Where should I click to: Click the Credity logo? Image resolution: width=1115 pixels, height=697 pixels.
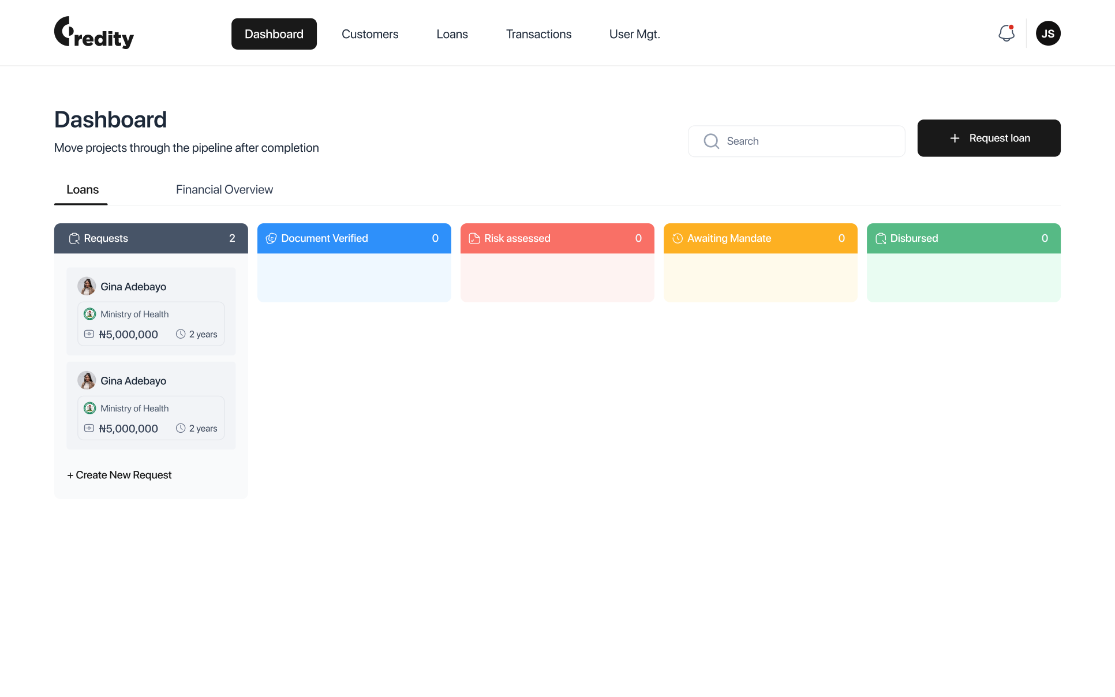point(93,33)
